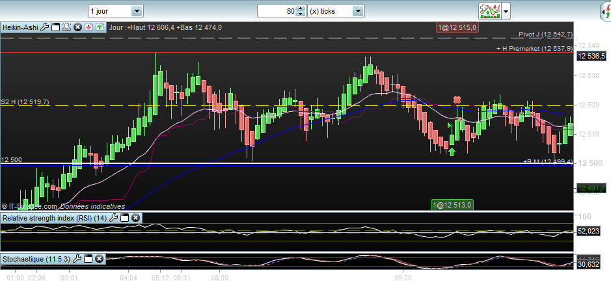Click the Stochastique (11 5 3) title
This screenshot has height=283, width=611.
pyautogui.click(x=36, y=258)
